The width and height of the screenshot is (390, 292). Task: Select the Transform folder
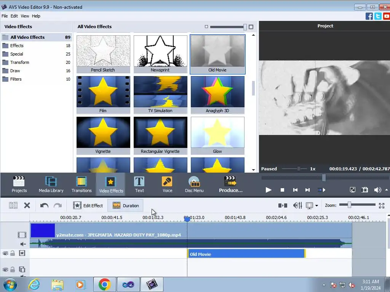pyautogui.click(x=37, y=62)
